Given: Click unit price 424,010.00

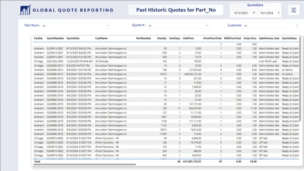Looking at the screenshot, I should click(x=195, y=108).
